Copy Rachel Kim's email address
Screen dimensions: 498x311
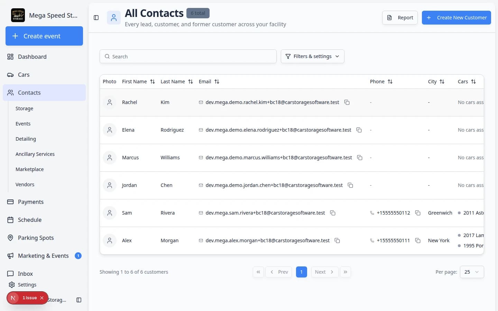(347, 102)
